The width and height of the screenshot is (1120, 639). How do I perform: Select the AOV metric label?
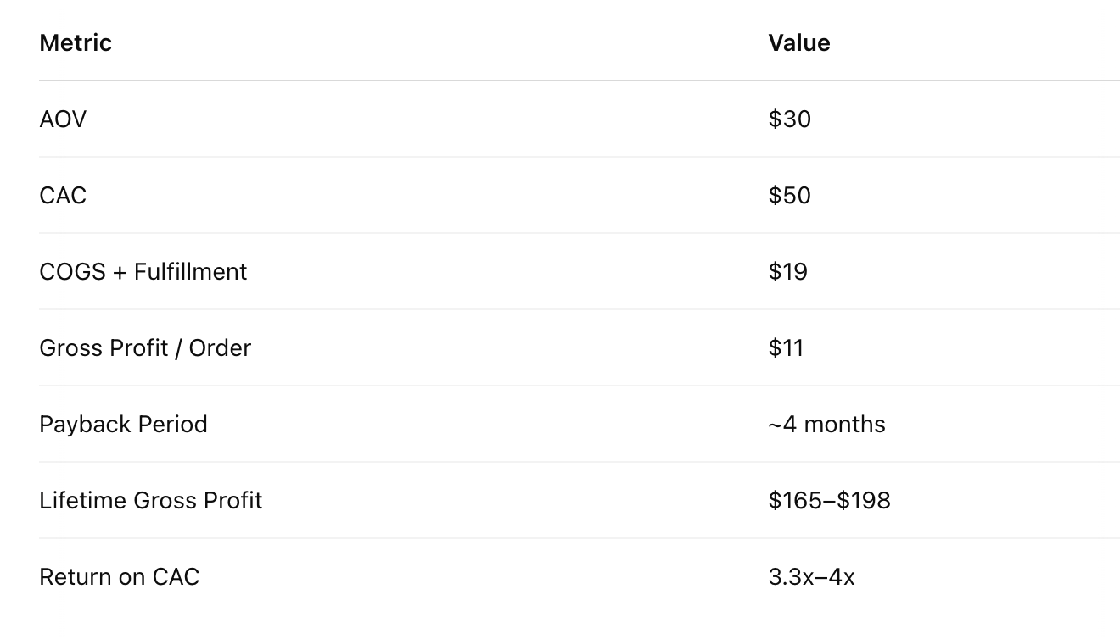(x=63, y=119)
